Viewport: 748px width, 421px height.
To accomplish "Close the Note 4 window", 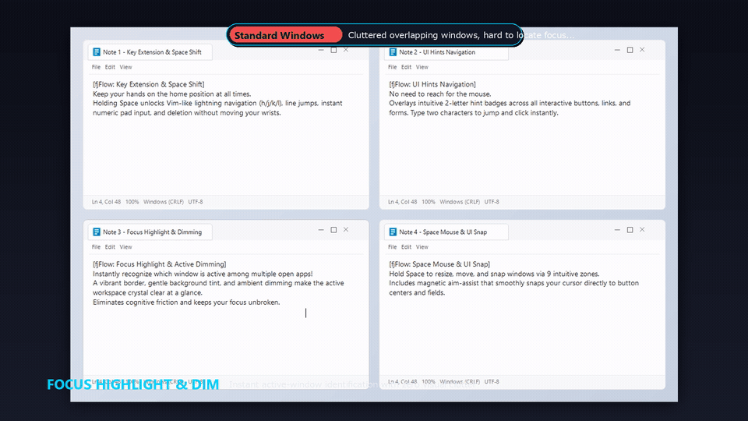I will (642, 229).
